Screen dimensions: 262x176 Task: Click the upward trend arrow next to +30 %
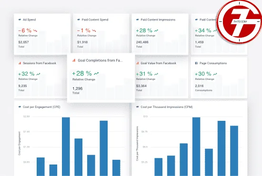215,74
